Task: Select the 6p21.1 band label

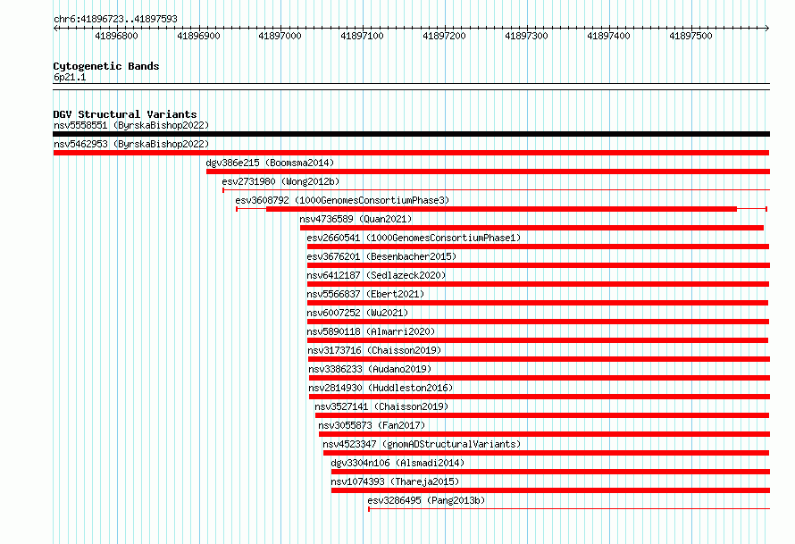Action: 70,77
